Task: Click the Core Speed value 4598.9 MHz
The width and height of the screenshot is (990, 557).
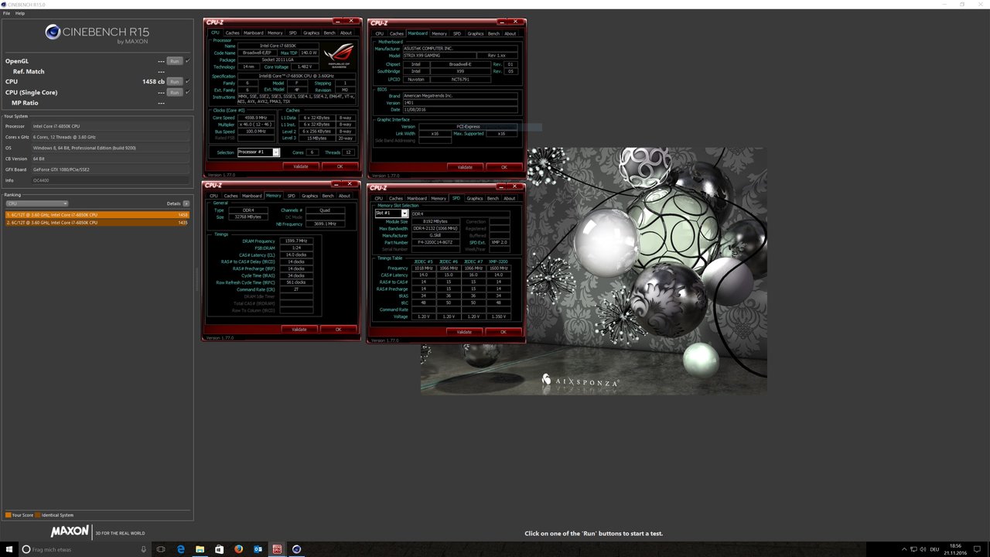Action: 255,118
